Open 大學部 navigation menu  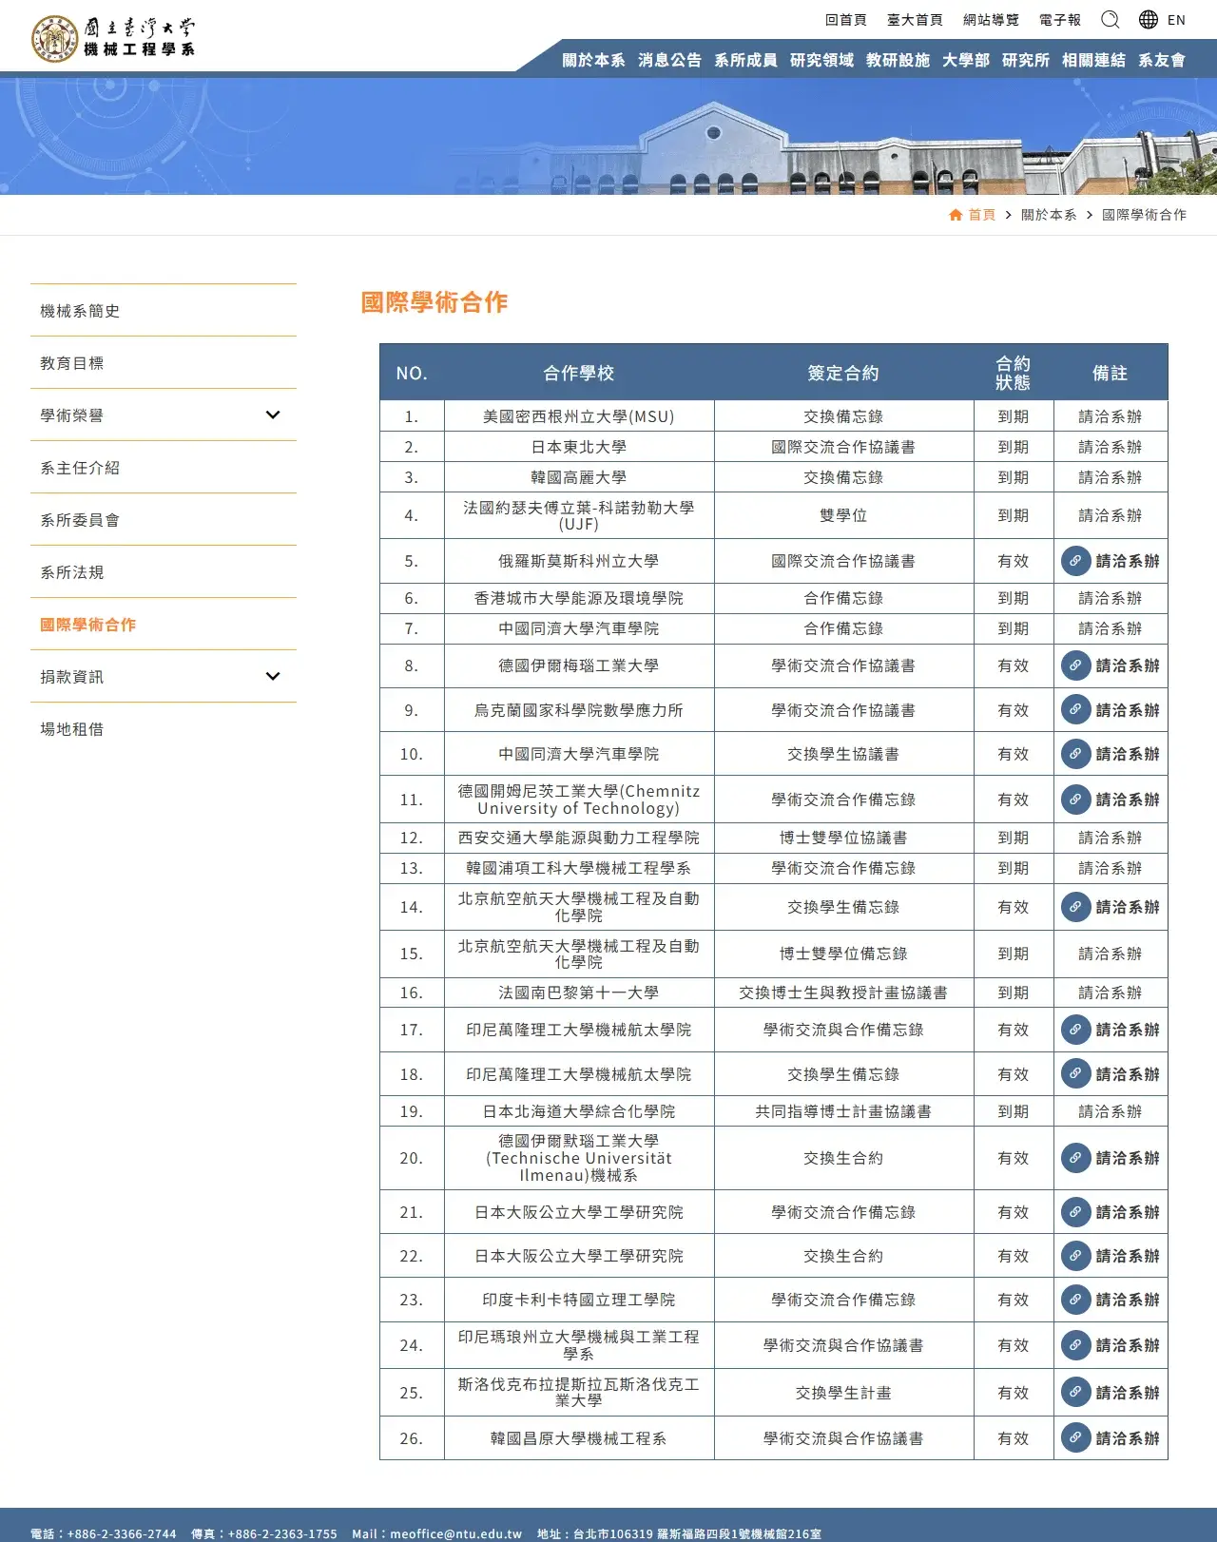tap(966, 60)
